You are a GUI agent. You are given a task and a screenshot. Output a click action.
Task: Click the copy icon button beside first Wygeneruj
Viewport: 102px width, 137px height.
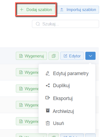tap(53, 56)
